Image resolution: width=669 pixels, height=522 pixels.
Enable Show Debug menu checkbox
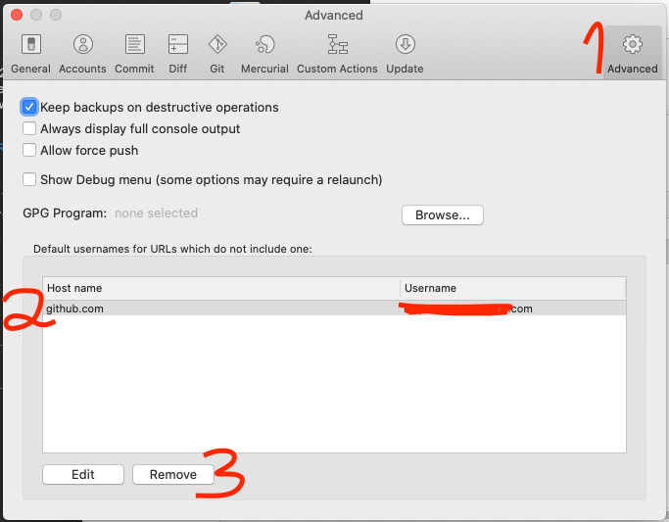pos(29,179)
